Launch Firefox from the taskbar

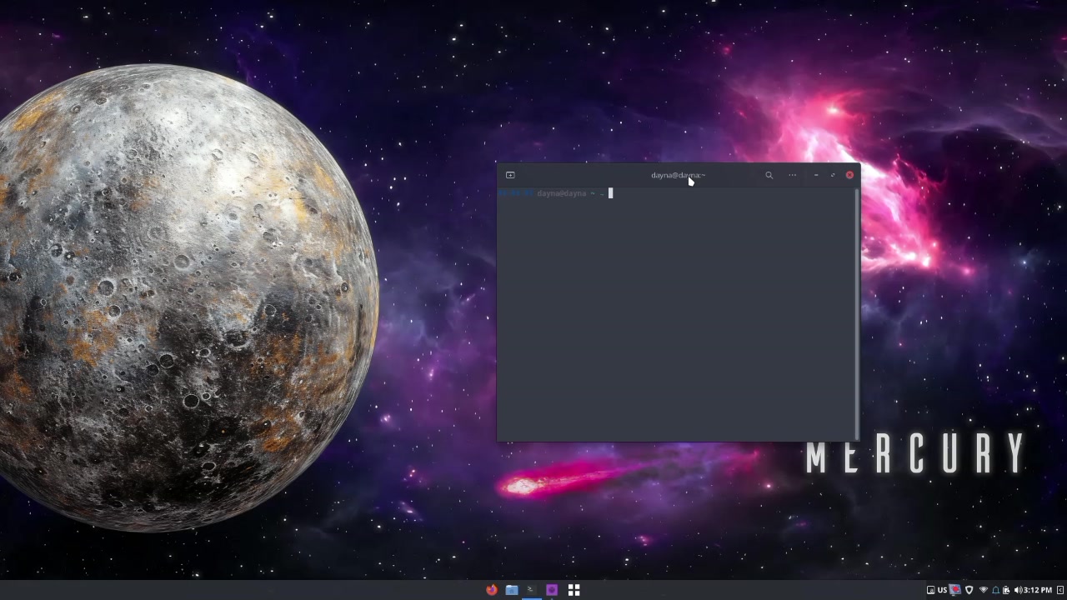491,590
